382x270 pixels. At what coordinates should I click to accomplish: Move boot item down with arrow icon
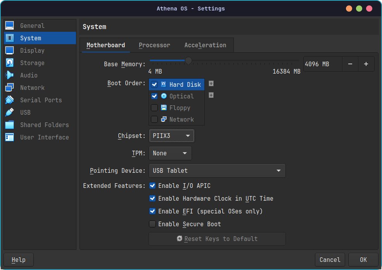(x=211, y=95)
